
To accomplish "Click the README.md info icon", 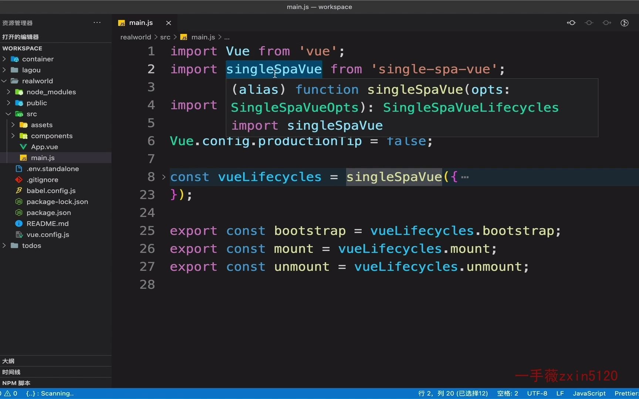I will click(19, 224).
